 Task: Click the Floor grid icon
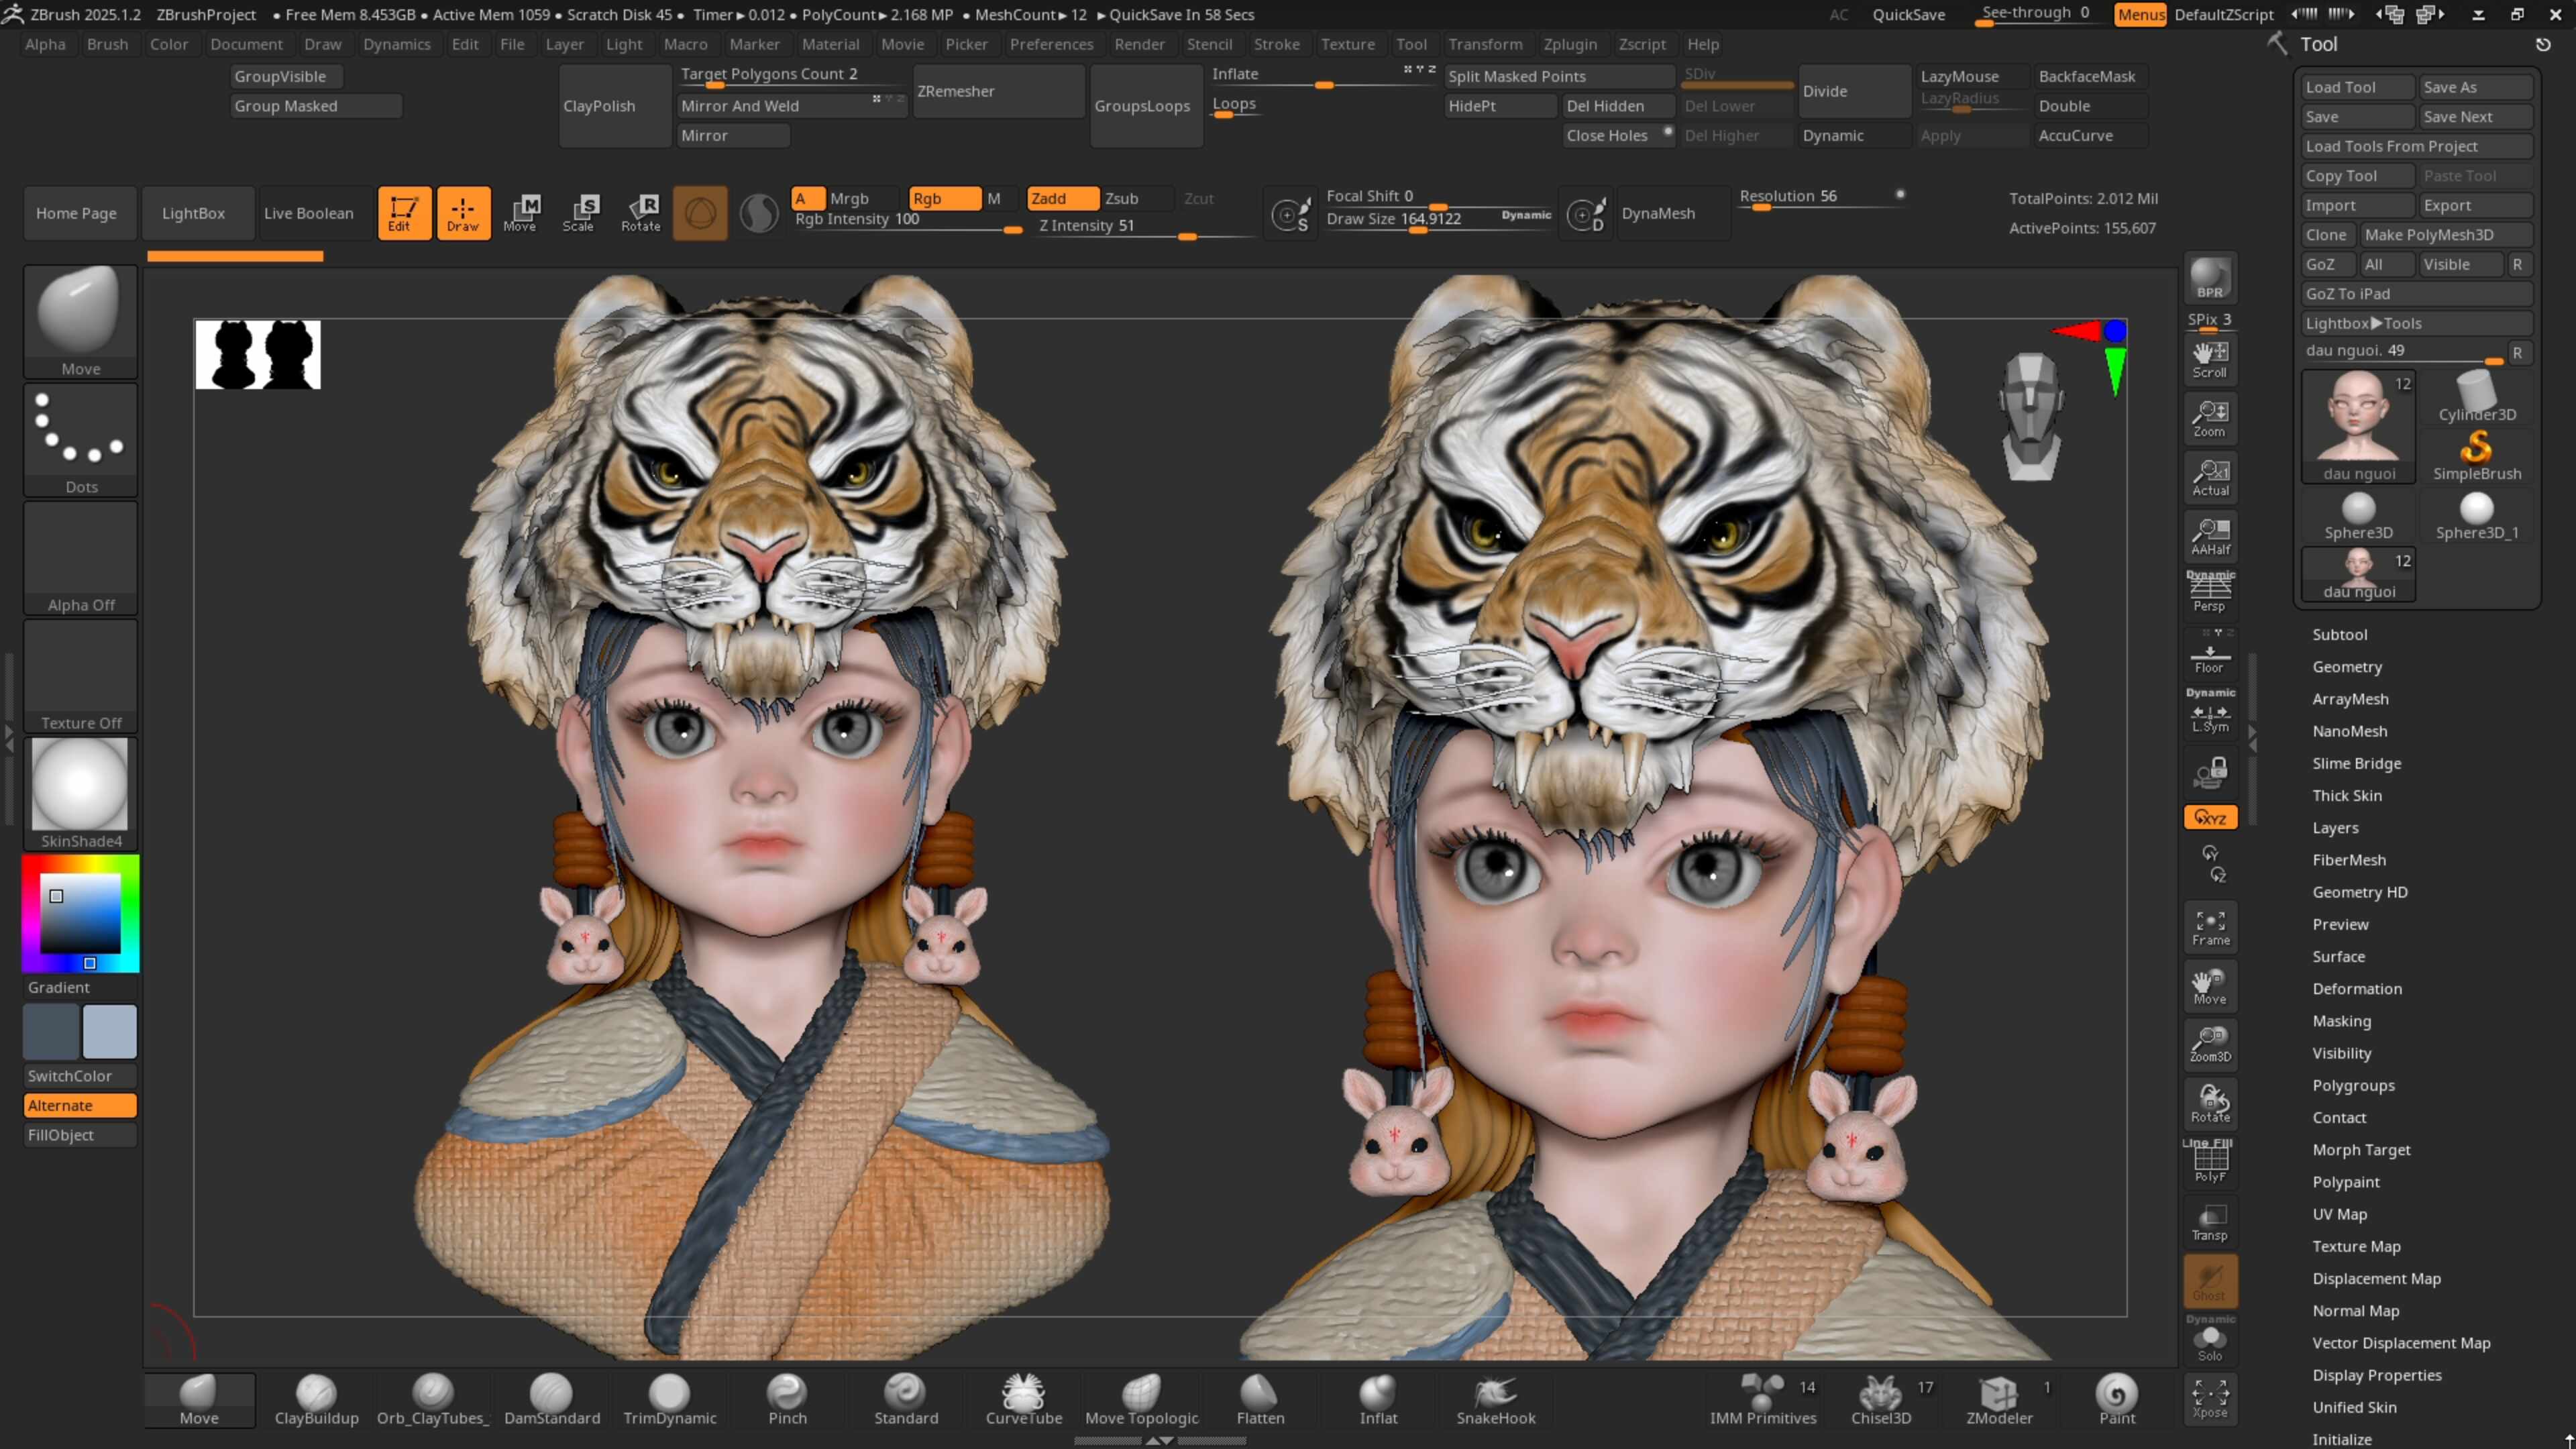tap(2209, 658)
